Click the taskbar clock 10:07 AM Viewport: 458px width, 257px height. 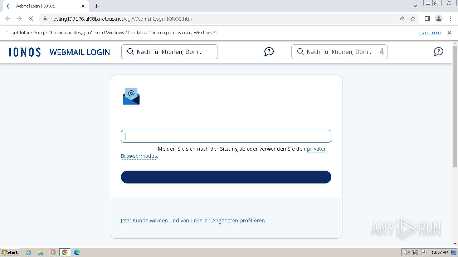[440, 252]
